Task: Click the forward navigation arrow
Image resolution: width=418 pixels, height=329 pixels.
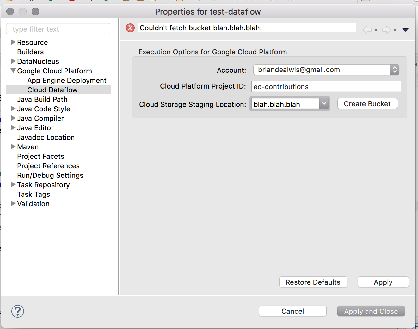Action: tap(386, 29)
